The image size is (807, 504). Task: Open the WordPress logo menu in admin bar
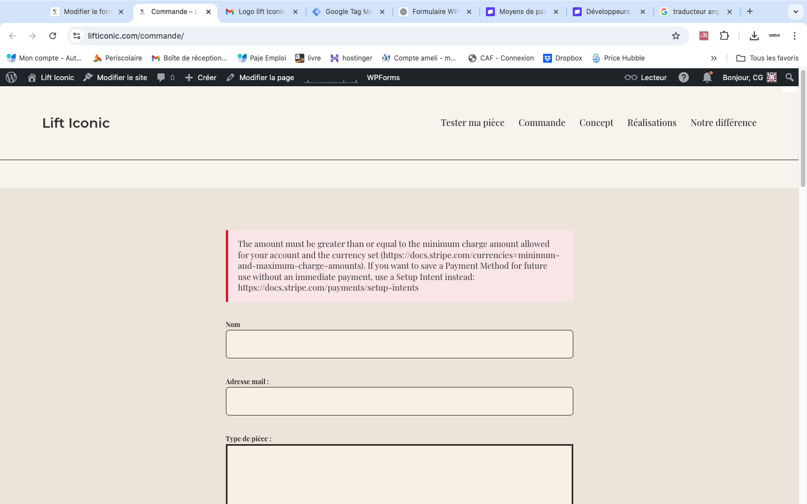pyautogui.click(x=11, y=77)
